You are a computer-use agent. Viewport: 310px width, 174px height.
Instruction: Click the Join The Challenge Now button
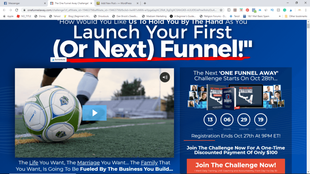pyautogui.click(x=236, y=166)
